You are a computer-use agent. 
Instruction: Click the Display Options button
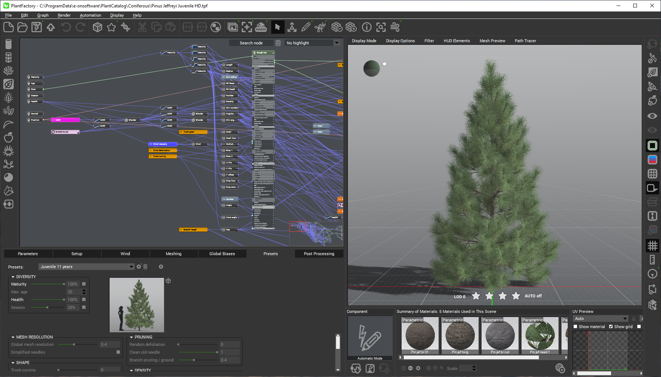pyautogui.click(x=400, y=41)
